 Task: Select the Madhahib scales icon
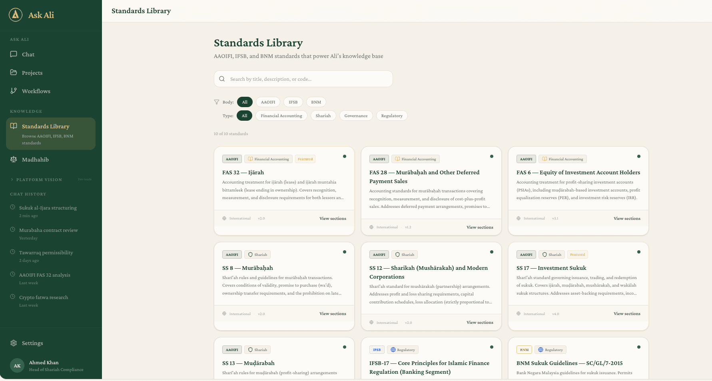click(x=14, y=159)
